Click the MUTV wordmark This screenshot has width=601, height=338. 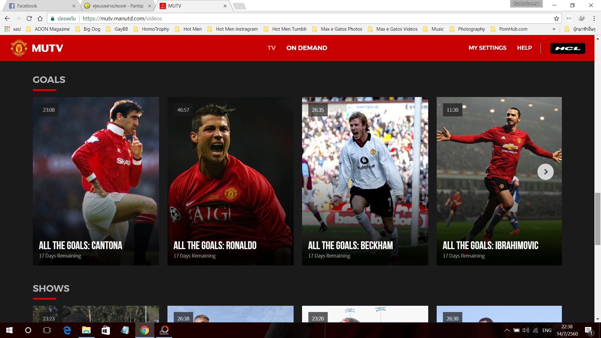(x=47, y=48)
